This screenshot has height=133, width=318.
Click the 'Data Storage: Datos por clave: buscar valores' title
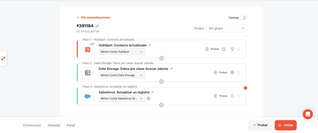click(x=133, y=69)
